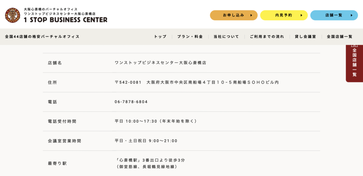This screenshot has height=176, width=363.
Task: Open ご利用までの流れ in the navigation menu
Action: (267, 37)
